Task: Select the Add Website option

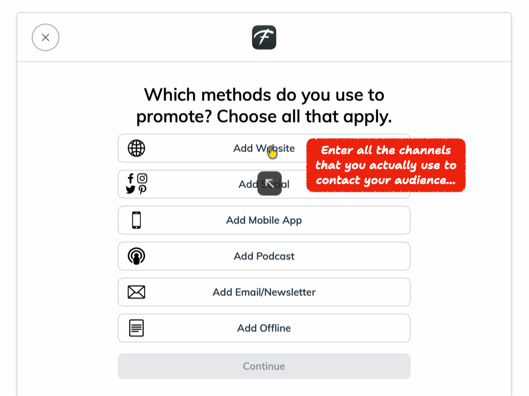Action: (x=232, y=148)
